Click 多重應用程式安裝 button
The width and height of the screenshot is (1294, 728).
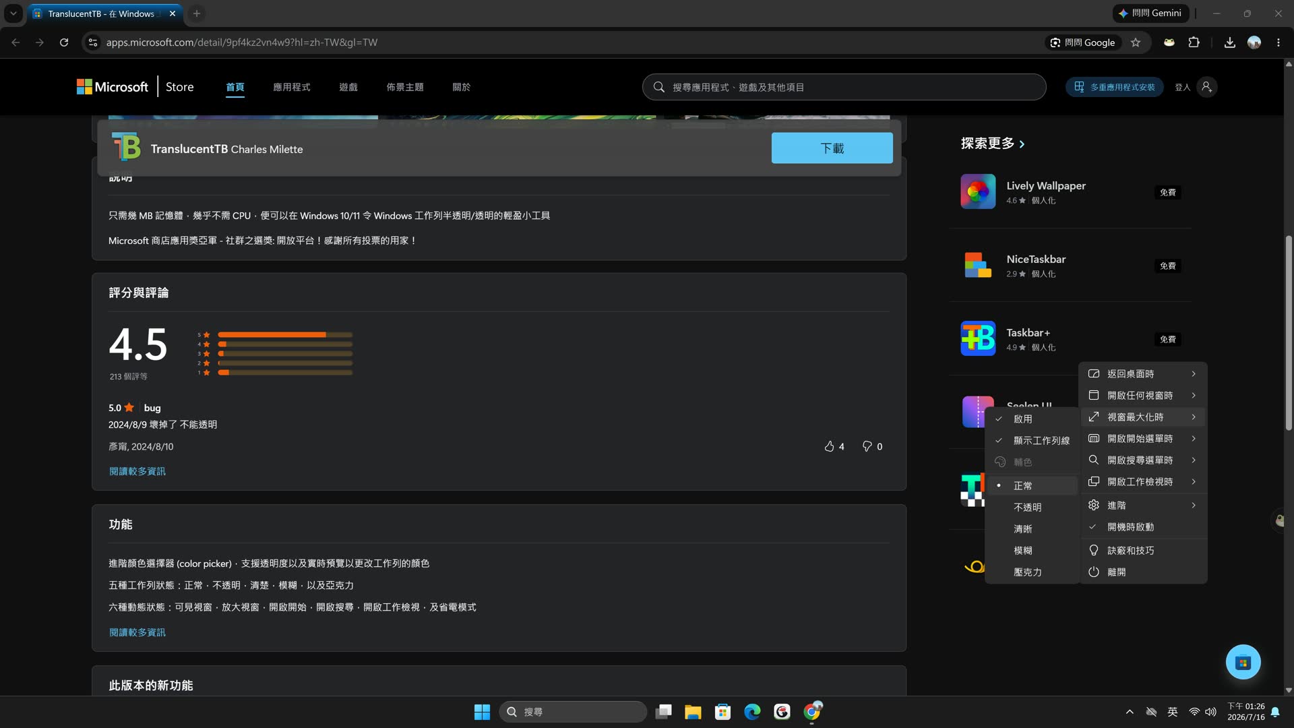(1114, 87)
